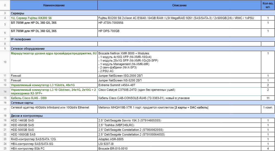275x151 pixels.
Task: Click the 'Маршрутизатор уровня ядра' name cell
Action: click(x=54, y=62)
